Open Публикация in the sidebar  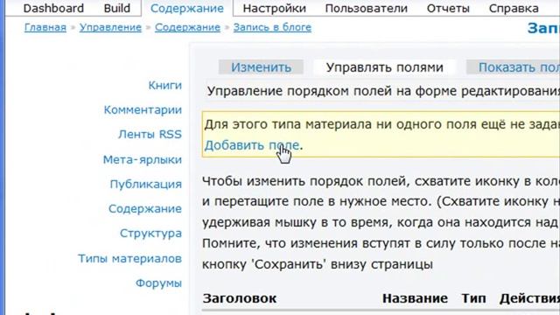[x=146, y=185]
